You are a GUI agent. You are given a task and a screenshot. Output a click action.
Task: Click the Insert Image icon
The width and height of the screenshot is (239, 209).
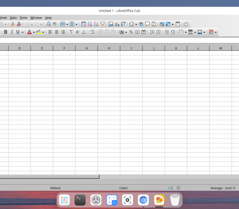111,24
